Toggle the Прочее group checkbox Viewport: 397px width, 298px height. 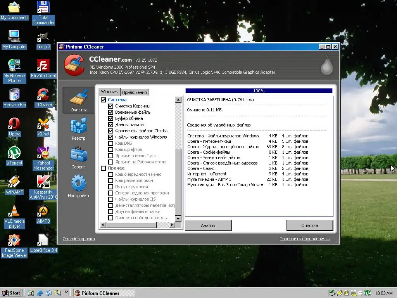pos(103,168)
